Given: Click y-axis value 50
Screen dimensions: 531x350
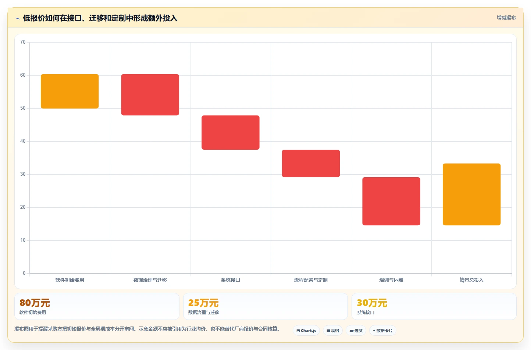Looking at the screenshot, I should pos(23,108).
